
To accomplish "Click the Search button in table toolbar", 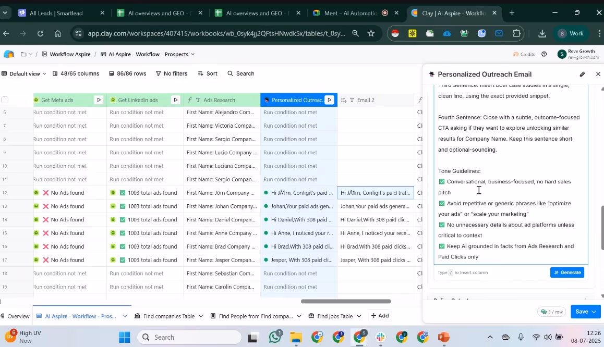I will point(241,73).
